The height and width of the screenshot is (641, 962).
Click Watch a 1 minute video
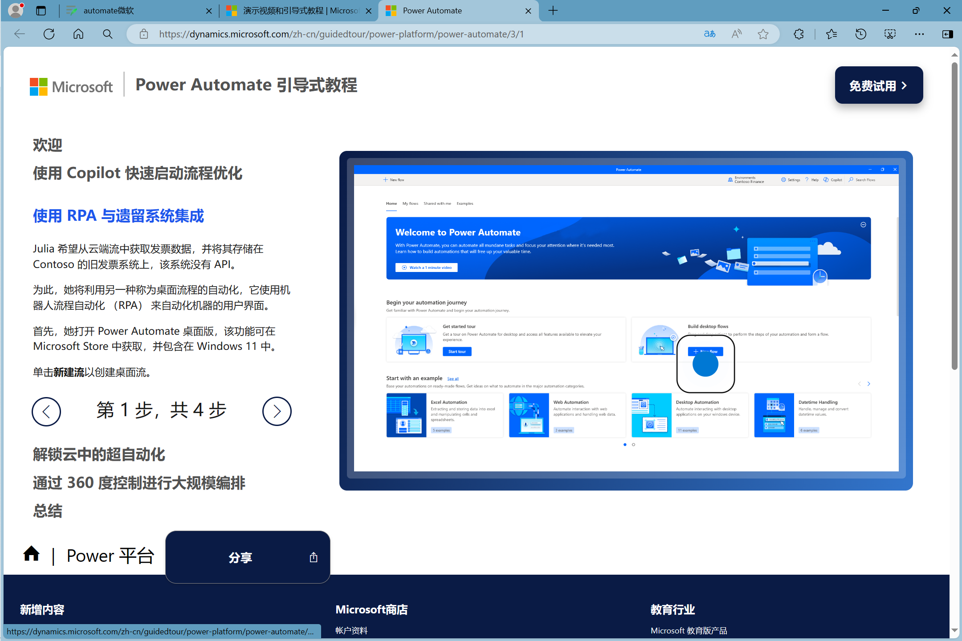pyautogui.click(x=426, y=268)
